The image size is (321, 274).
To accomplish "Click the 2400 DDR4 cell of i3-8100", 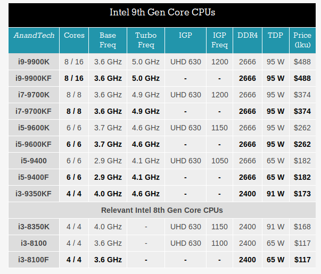I will coord(248,243).
